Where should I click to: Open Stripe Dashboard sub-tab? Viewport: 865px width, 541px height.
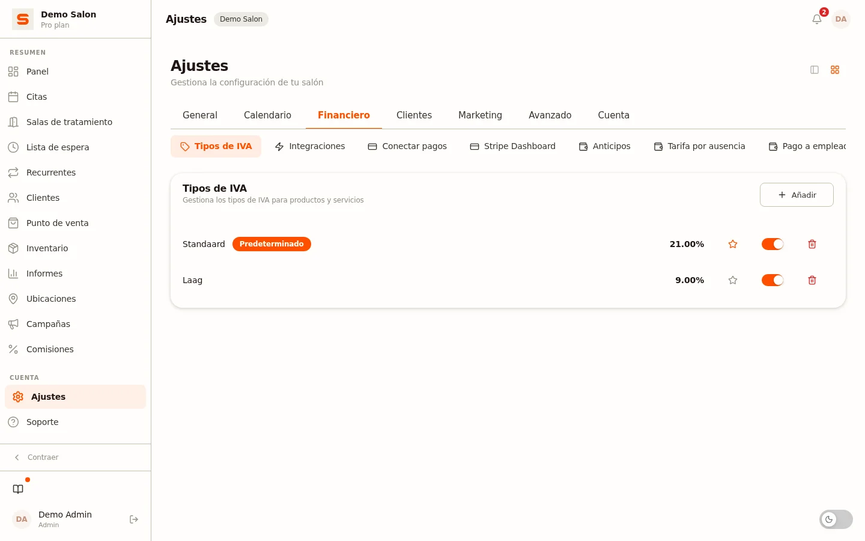click(512, 146)
